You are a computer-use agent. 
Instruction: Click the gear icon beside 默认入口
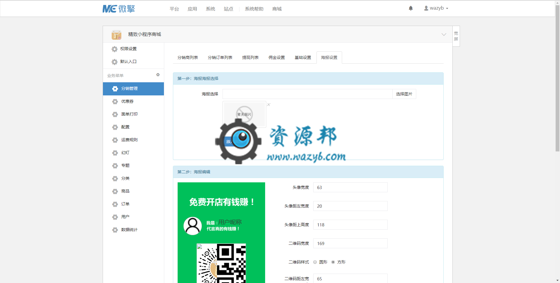coord(115,62)
